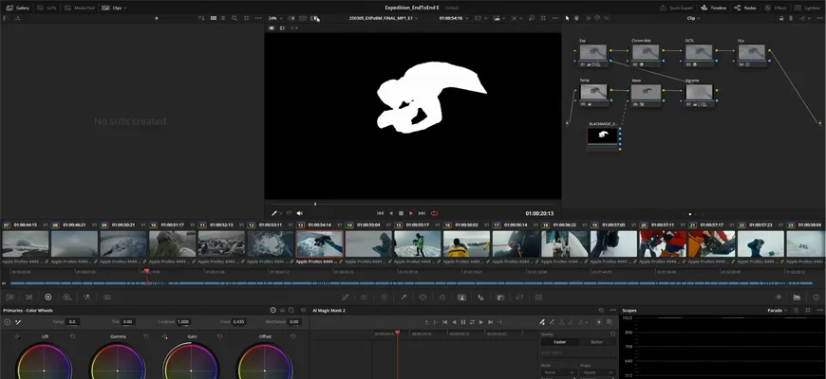The image size is (826, 379).
Task: Click the Gain color wheel center
Action: pyautogui.click(x=191, y=370)
